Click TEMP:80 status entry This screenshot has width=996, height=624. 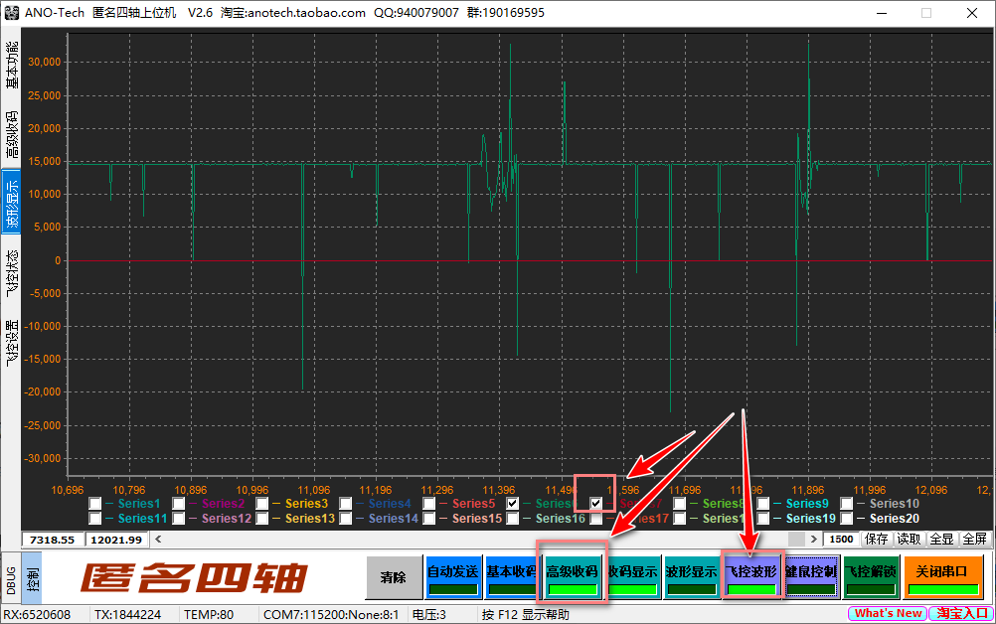click(x=209, y=614)
